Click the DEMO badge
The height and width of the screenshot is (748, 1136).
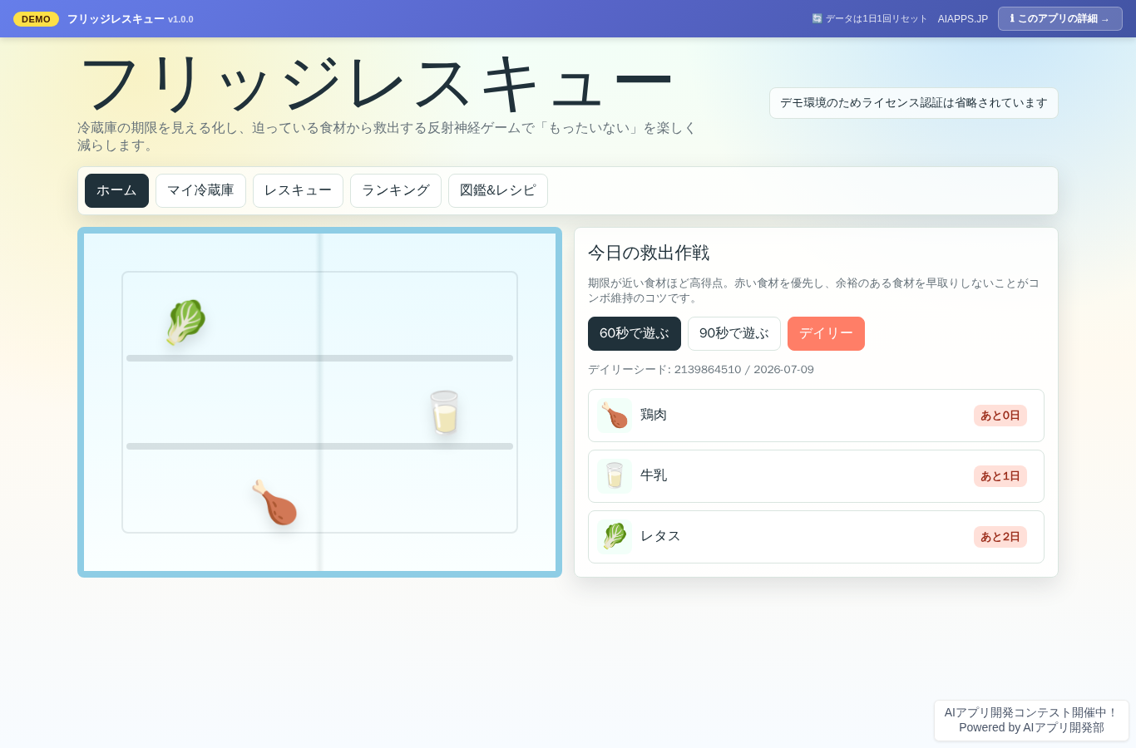coord(36,18)
